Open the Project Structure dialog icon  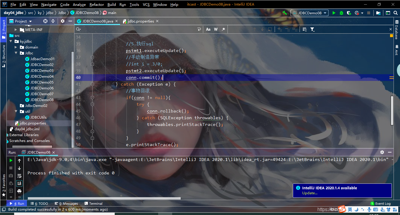point(378,13)
